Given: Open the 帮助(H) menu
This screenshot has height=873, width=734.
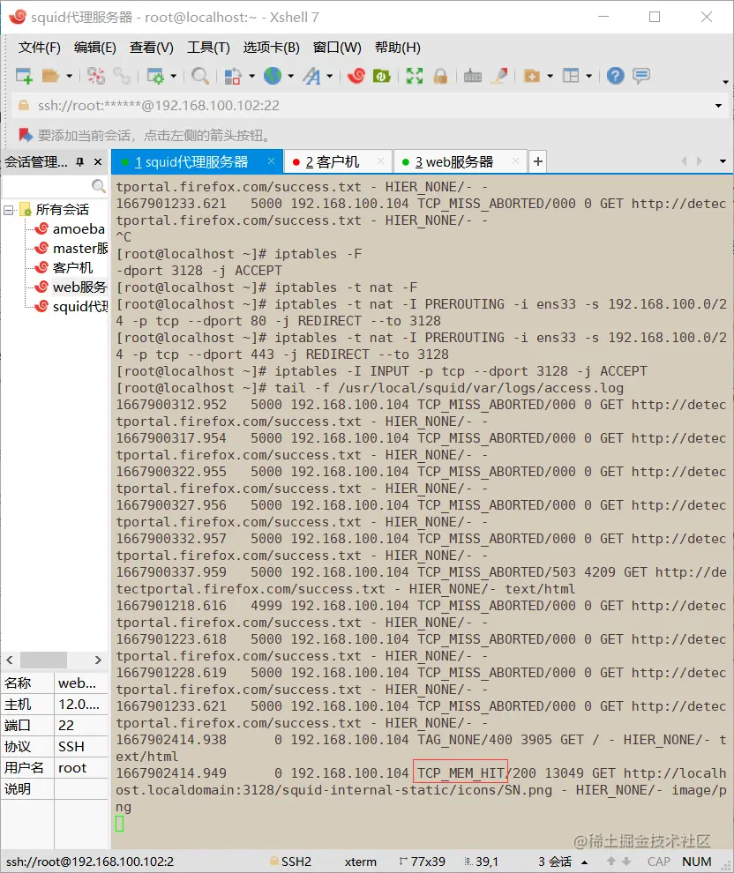Looking at the screenshot, I should [398, 48].
